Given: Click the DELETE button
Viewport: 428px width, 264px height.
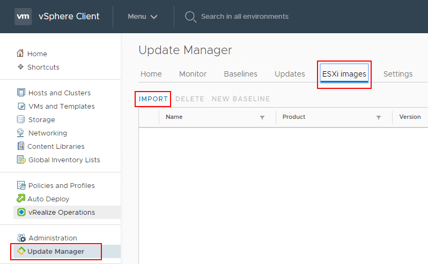Looking at the screenshot, I should tap(190, 99).
